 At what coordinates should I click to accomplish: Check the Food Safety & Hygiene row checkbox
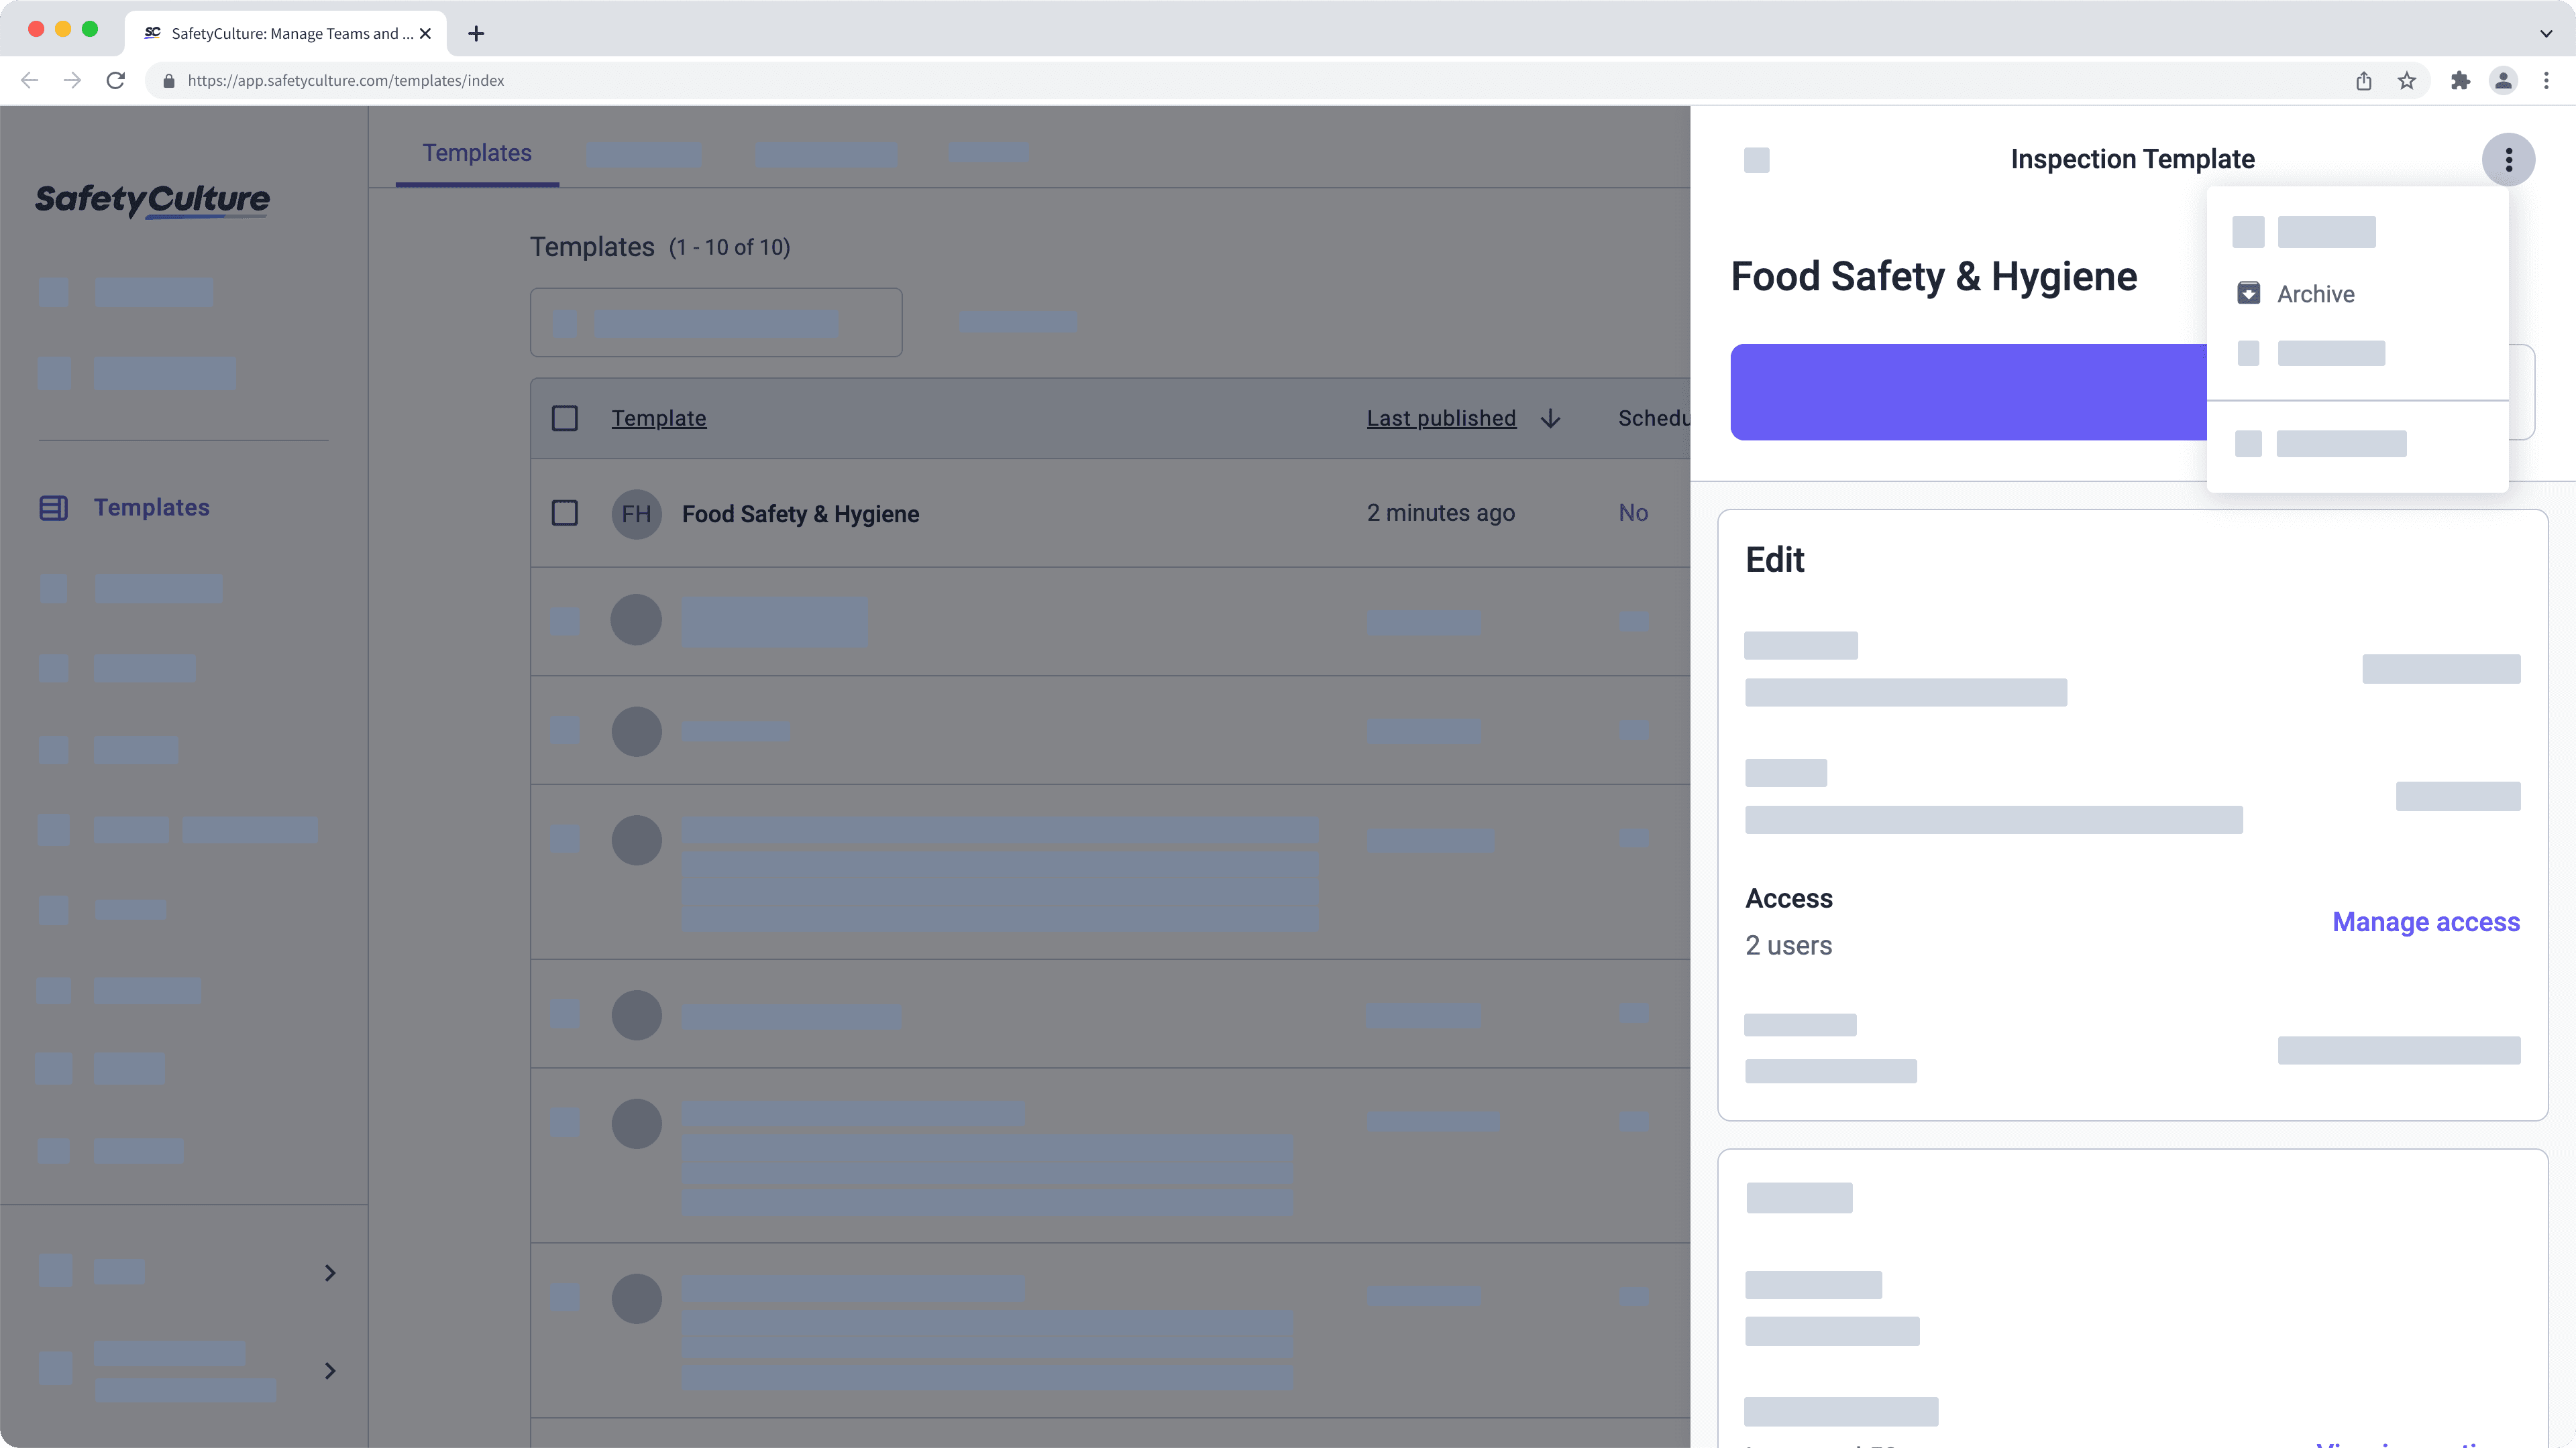coord(565,513)
